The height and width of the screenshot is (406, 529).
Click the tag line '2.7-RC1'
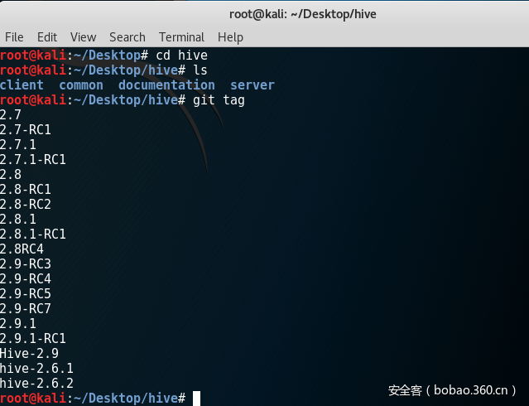pos(26,130)
